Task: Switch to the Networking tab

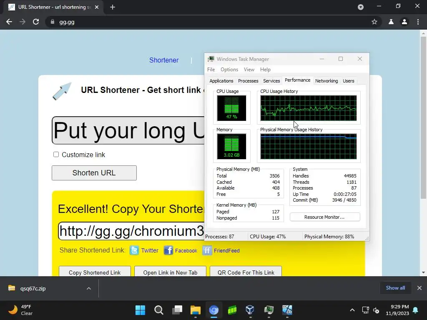Action: click(x=327, y=81)
